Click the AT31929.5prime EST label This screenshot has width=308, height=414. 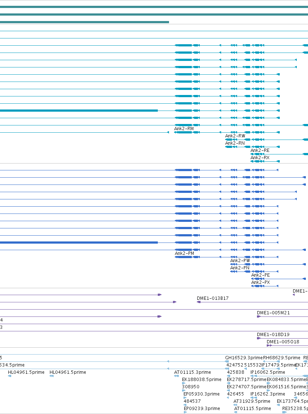tap(252, 401)
